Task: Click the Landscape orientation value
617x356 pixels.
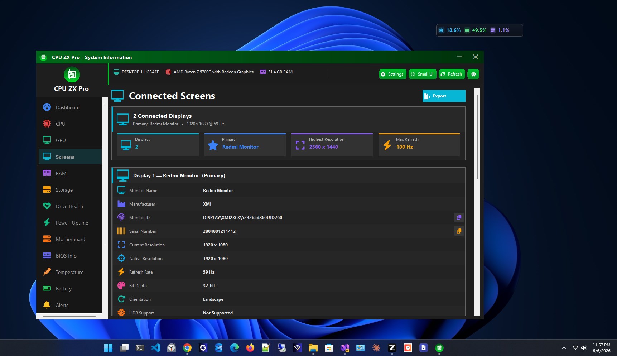Action: click(x=213, y=299)
